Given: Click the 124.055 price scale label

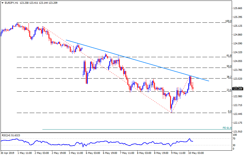Looking at the screenshot, I should (237, 61).
